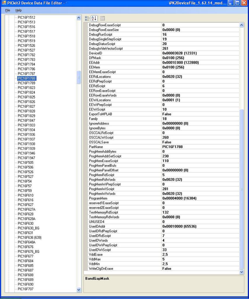Click WriteCfgOnErase False value
The height and width of the screenshot is (299, 249).
tap(200, 269)
